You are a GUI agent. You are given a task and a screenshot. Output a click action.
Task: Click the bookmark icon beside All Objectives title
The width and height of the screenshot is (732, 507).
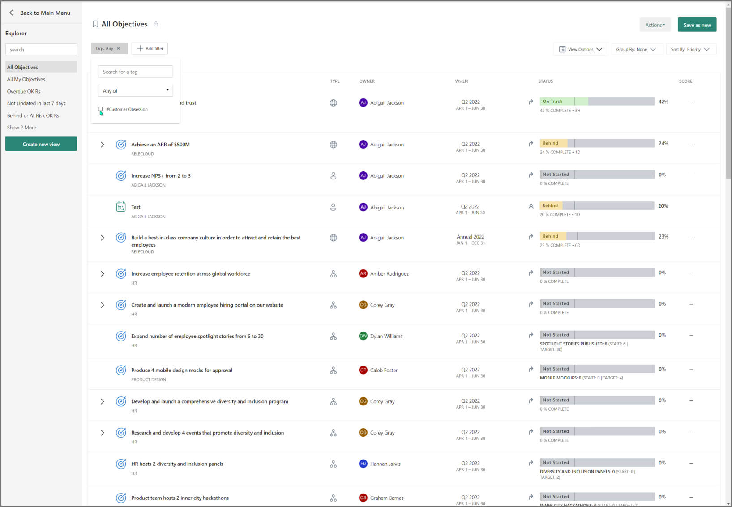pyautogui.click(x=95, y=24)
